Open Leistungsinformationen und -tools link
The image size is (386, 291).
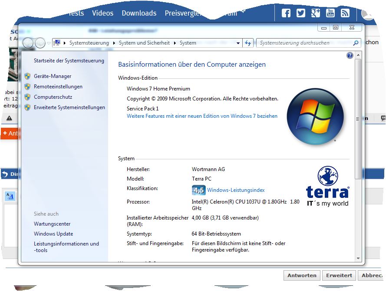[x=66, y=247]
